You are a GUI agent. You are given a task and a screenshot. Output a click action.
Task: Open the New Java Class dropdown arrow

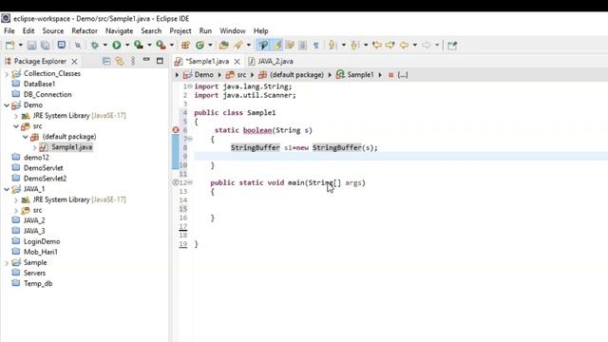[x=210, y=46]
